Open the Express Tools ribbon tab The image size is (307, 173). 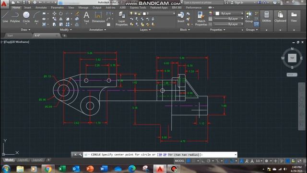pyautogui.click(x=138, y=8)
